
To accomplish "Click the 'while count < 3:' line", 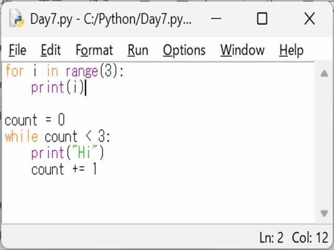I will 57,136.
